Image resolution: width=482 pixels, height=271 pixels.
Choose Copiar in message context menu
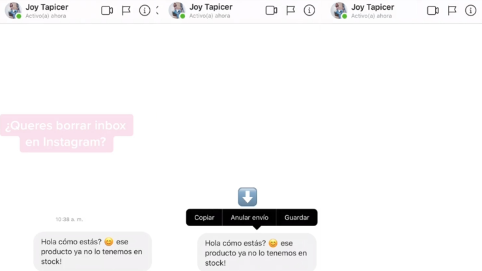204,217
